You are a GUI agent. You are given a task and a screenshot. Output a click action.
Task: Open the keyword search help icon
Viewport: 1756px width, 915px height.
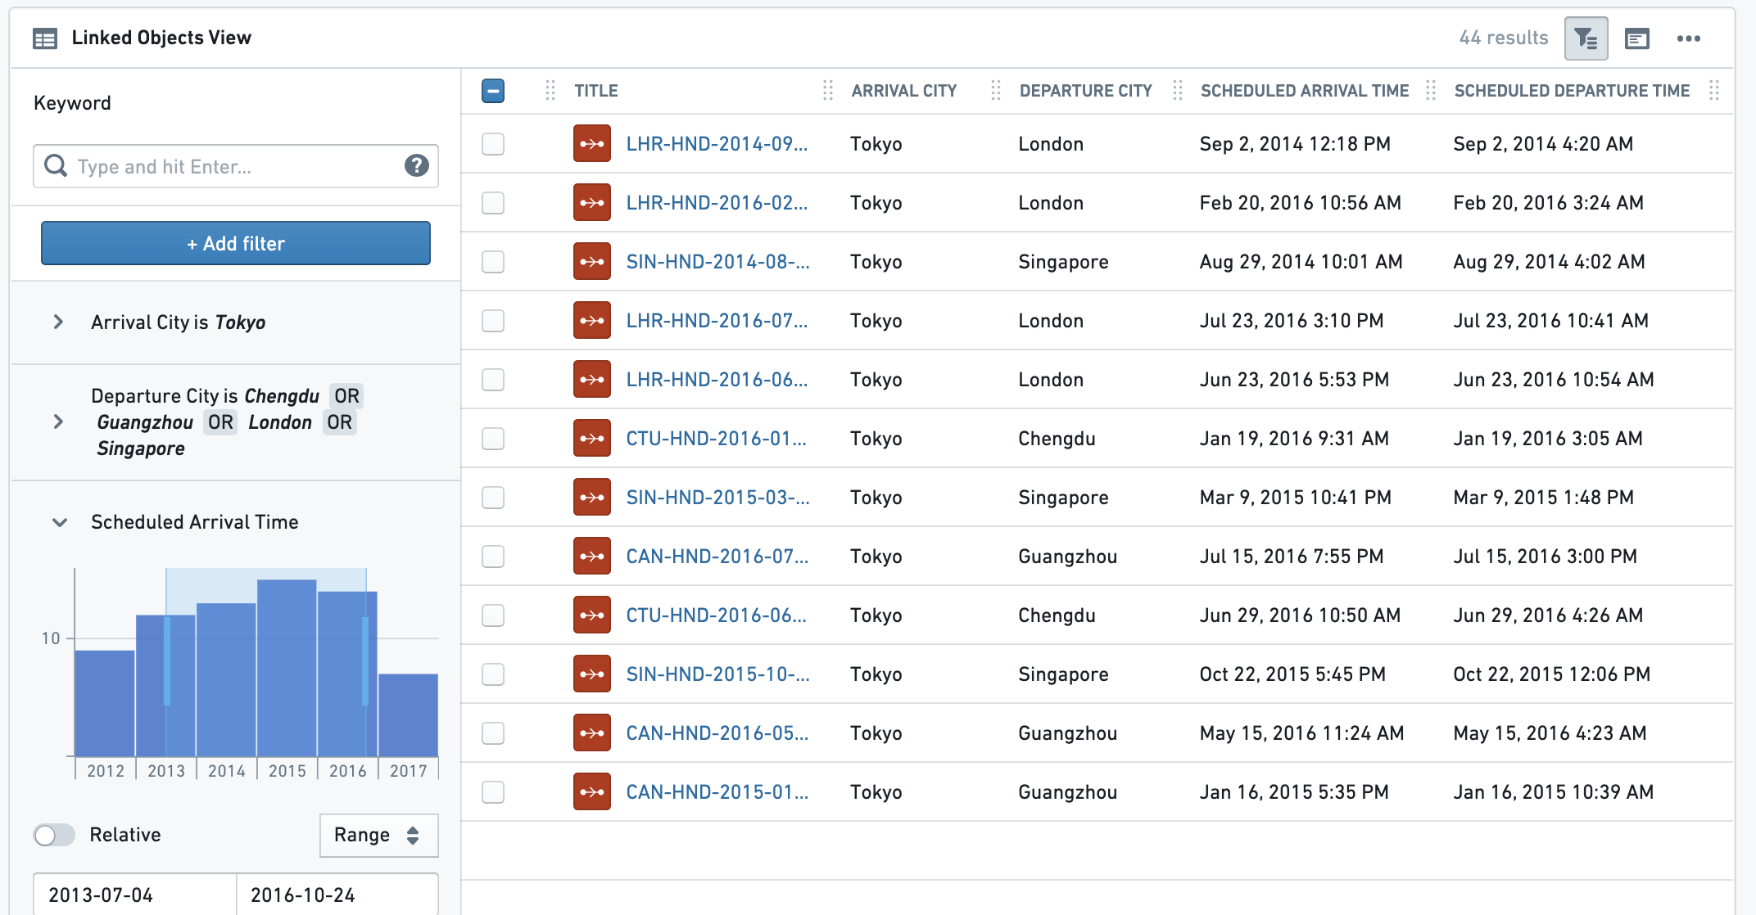click(x=416, y=166)
